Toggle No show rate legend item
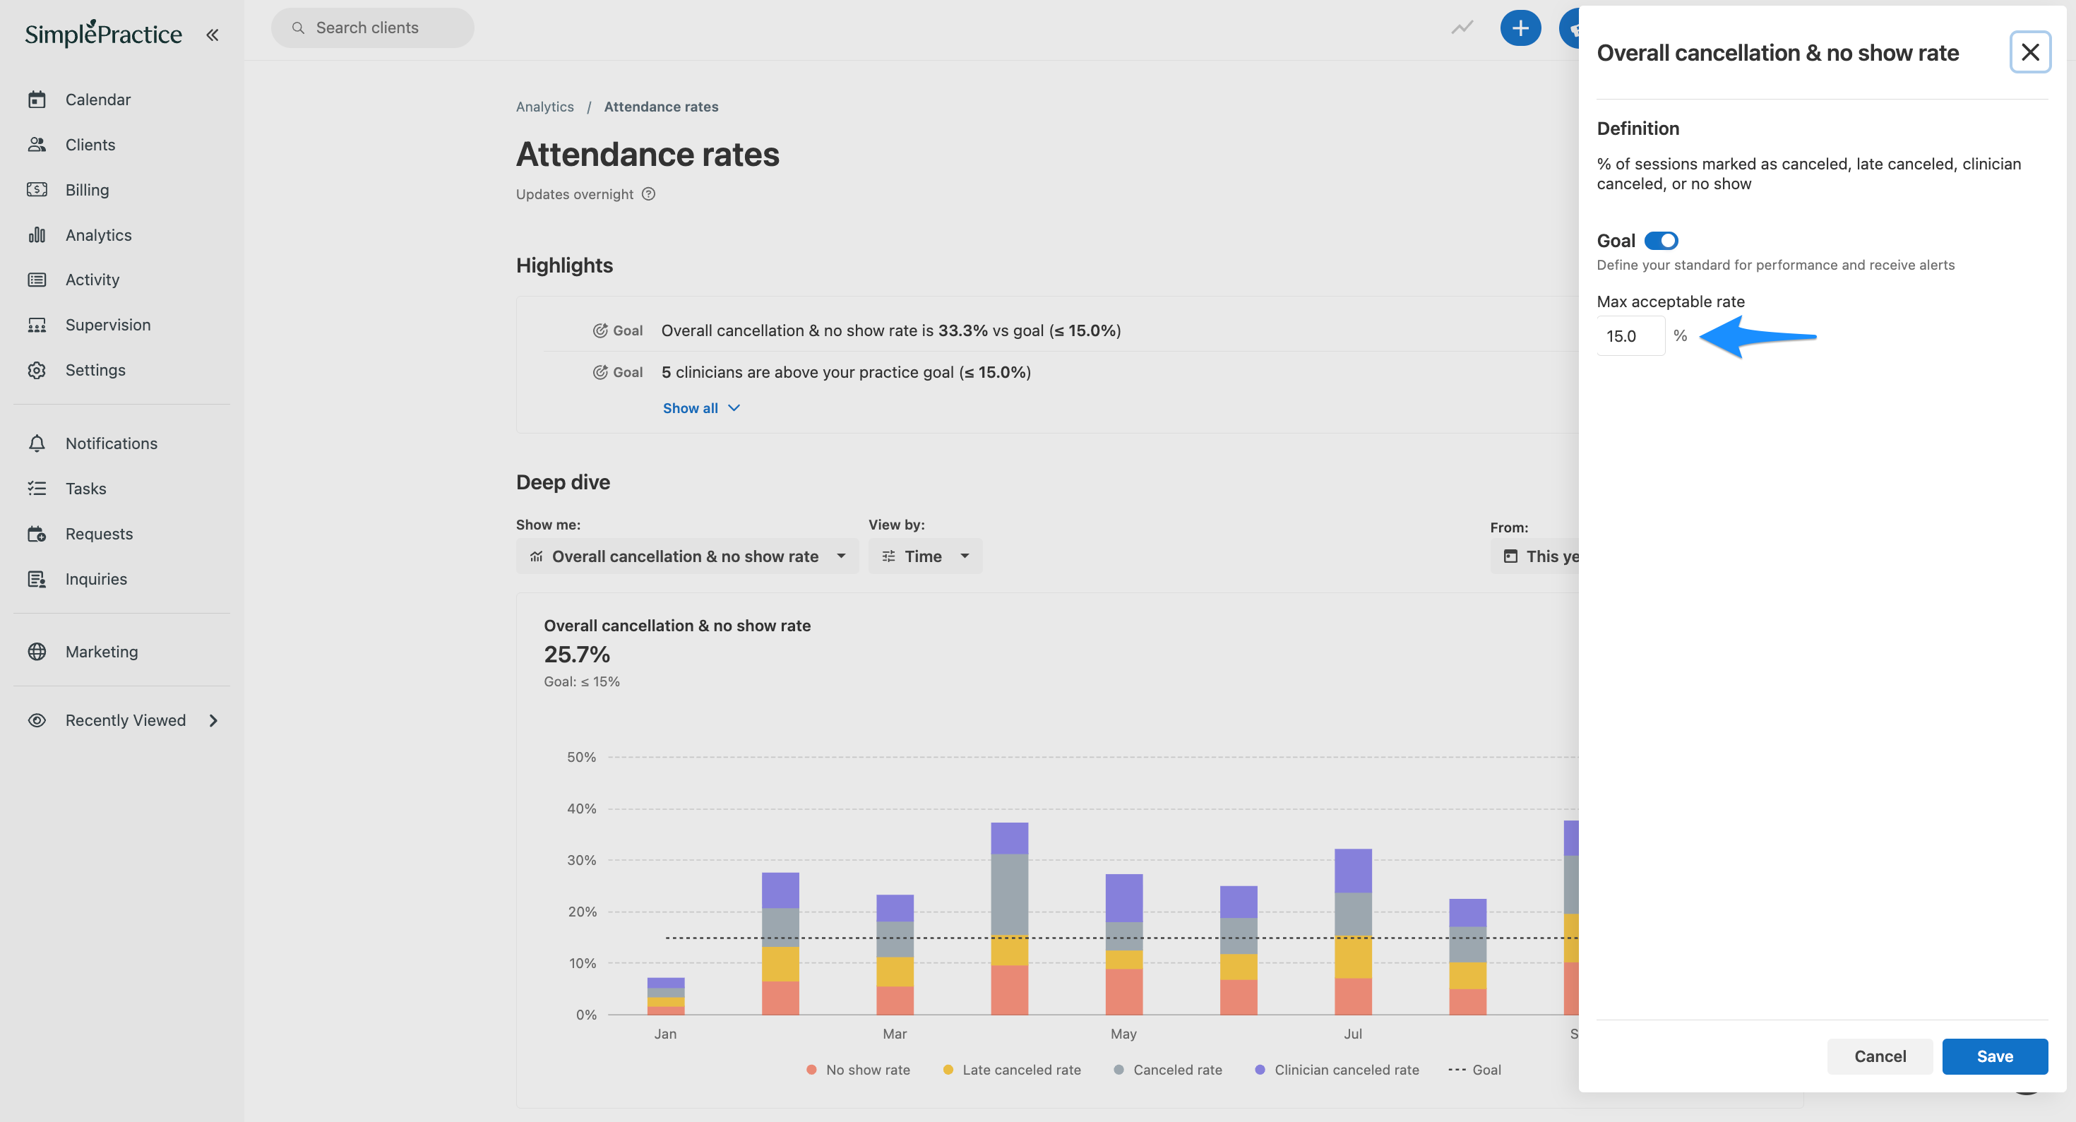Viewport: 2076px width, 1122px height. pos(857,1070)
